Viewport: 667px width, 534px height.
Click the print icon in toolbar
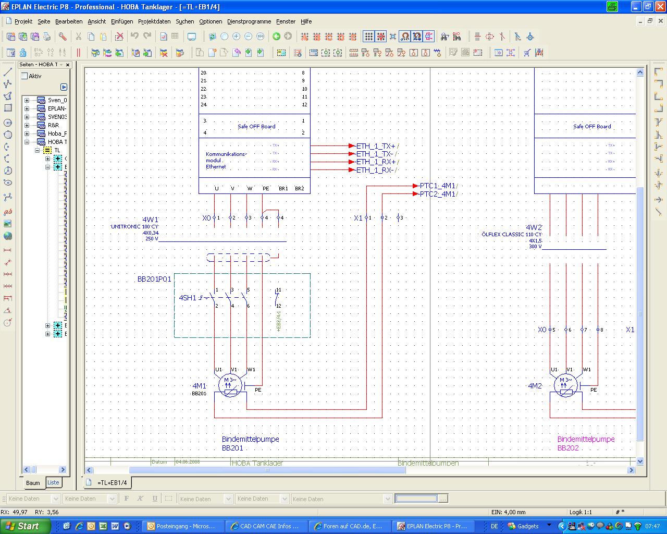(47, 37)
